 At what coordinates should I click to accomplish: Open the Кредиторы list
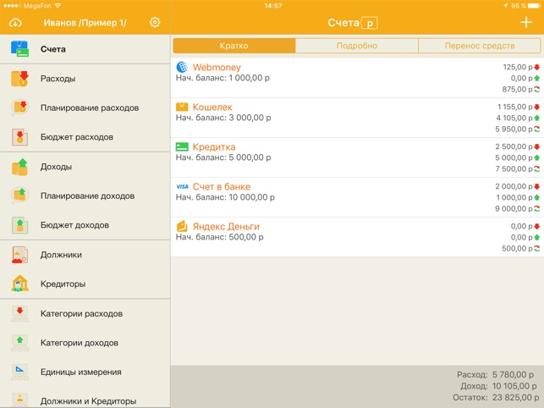pyautogui.click(x=85, y=284)
